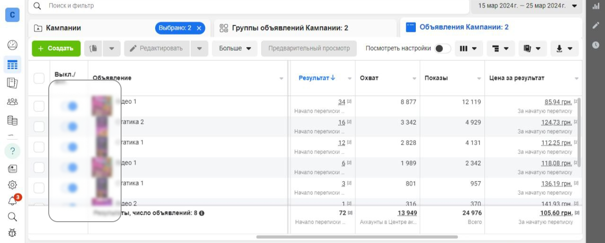The height and width of the screenshot is (243, 605).
Task: Switch to Объявления Кампании tab
Action: pos(457,27)
